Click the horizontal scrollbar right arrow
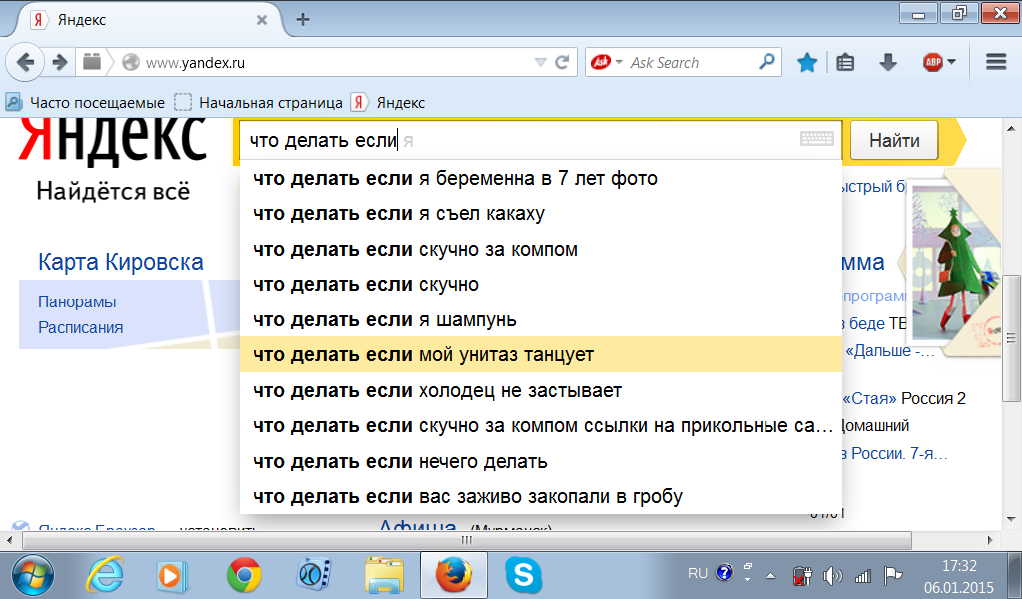The width and height of the screenshot is (1022, 599). 990,540
